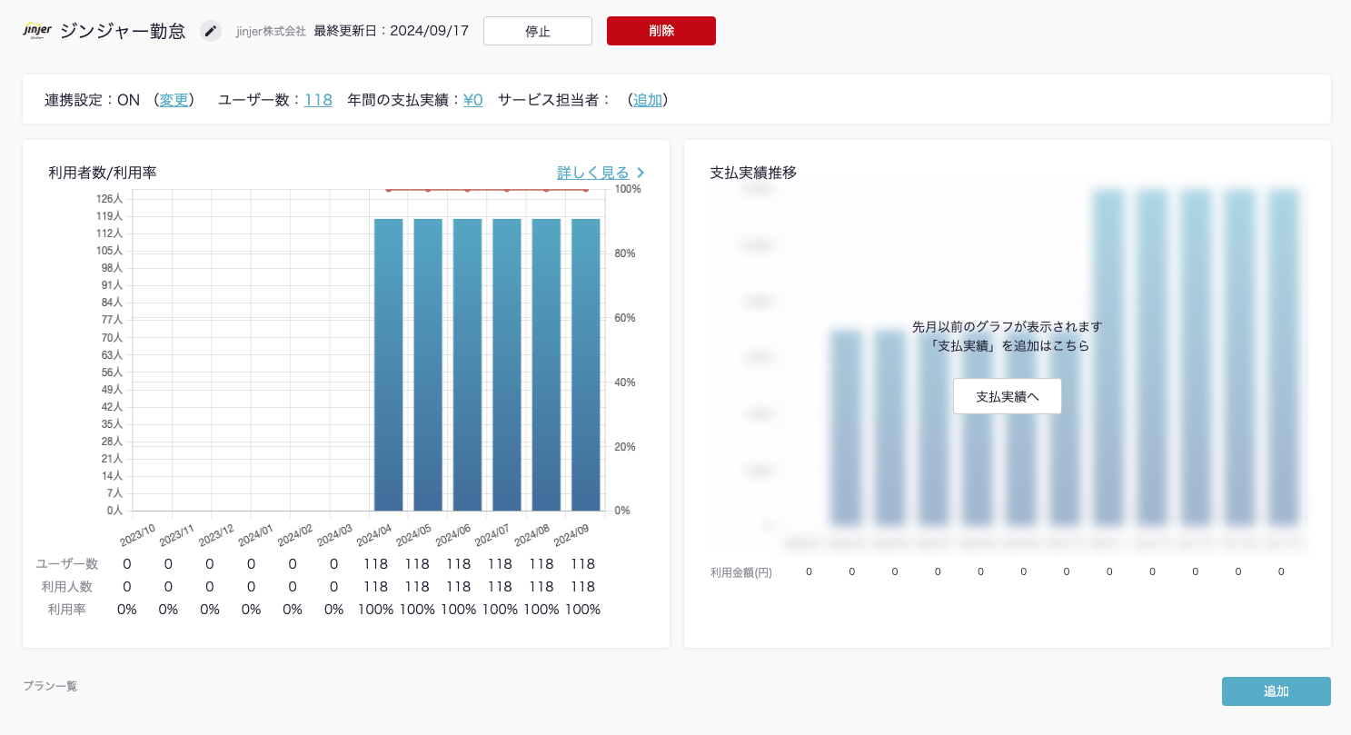Click the red usage-rate point above the 2024/07 bar

(507, 190)
